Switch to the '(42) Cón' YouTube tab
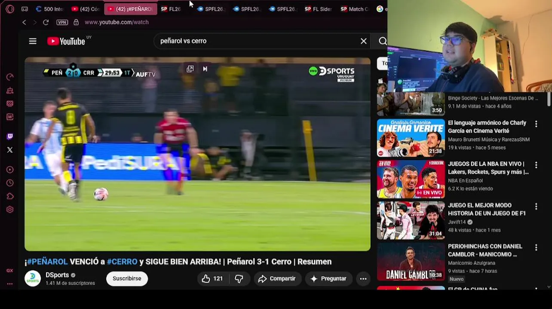The image size is (552, 309). 86,9
